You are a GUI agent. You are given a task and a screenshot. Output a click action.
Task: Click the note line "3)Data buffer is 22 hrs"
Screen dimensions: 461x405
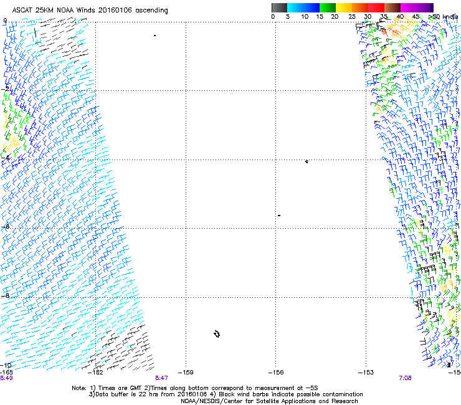pos(226,394)
